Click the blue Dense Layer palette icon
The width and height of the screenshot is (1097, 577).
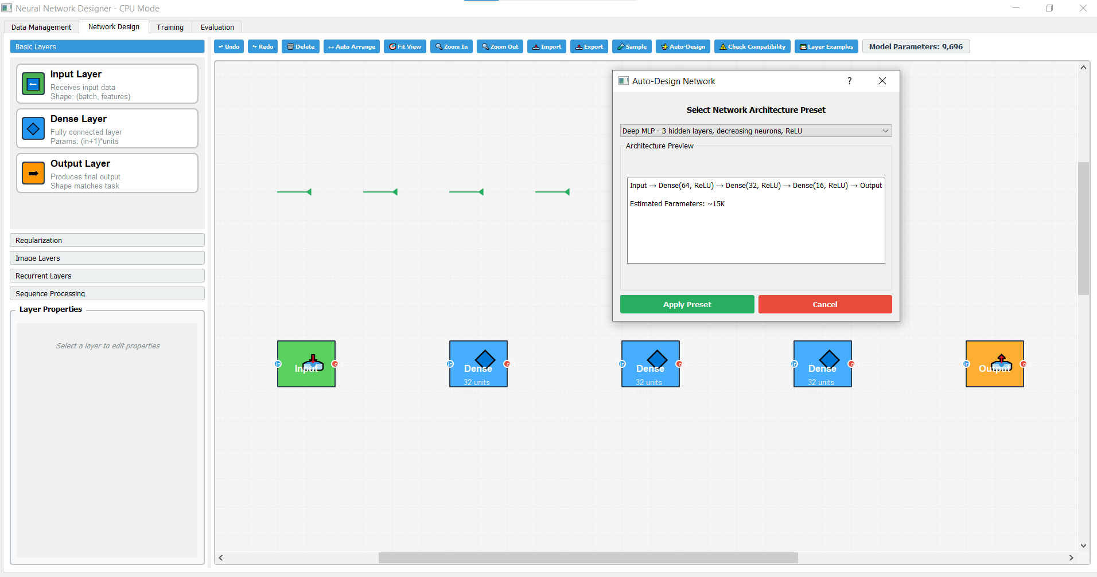[33, 128]
